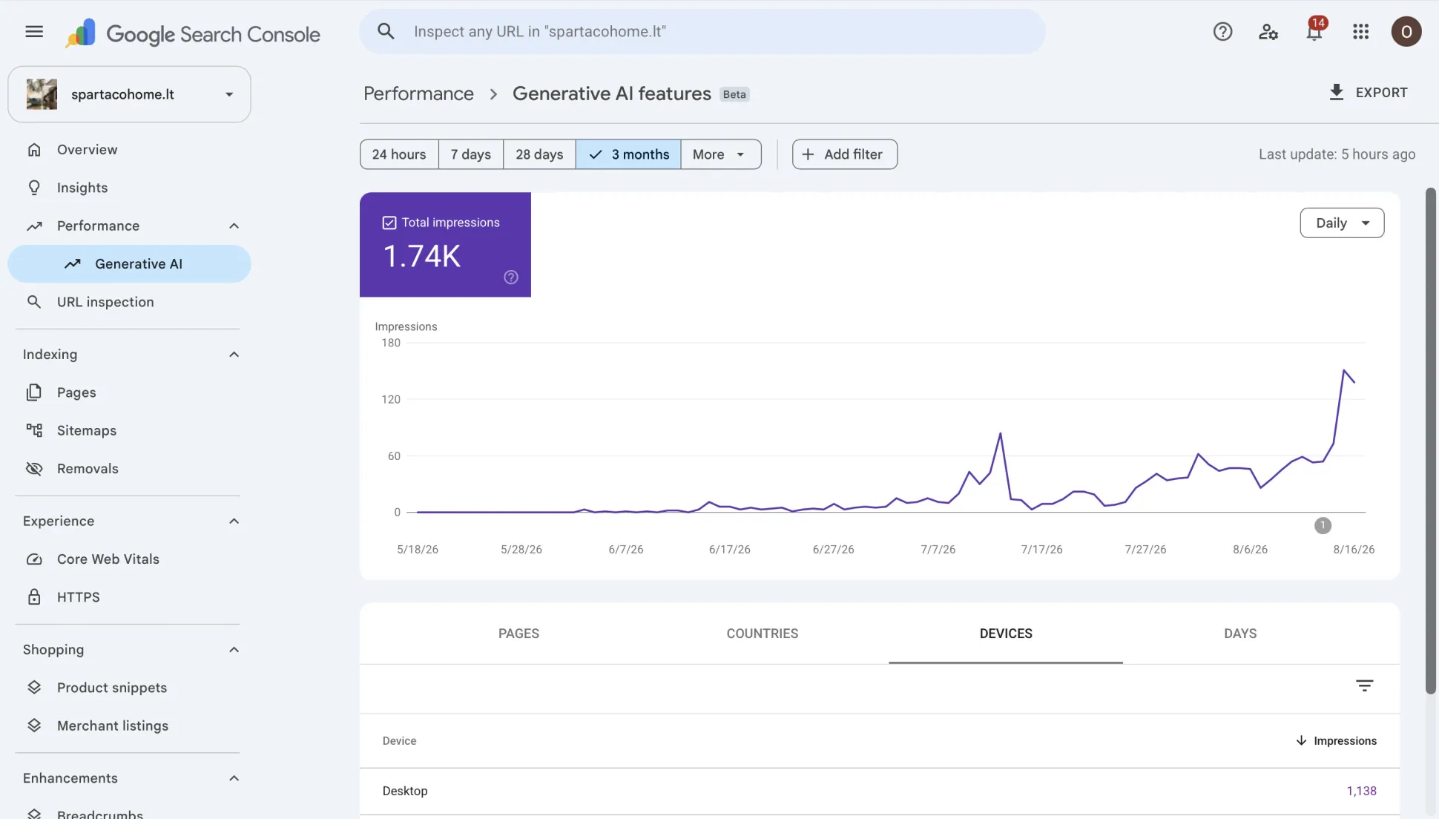This screenshot has width=1439, height=819.
Task: Click the page vertical scrollbar
Action: click(1431, 441)
